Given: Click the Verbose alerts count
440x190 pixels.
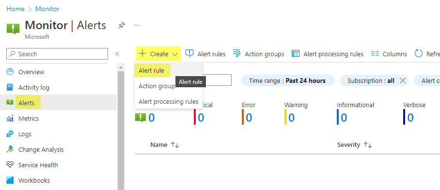Looking at the screenshot, I should click(x=410, y=118).
